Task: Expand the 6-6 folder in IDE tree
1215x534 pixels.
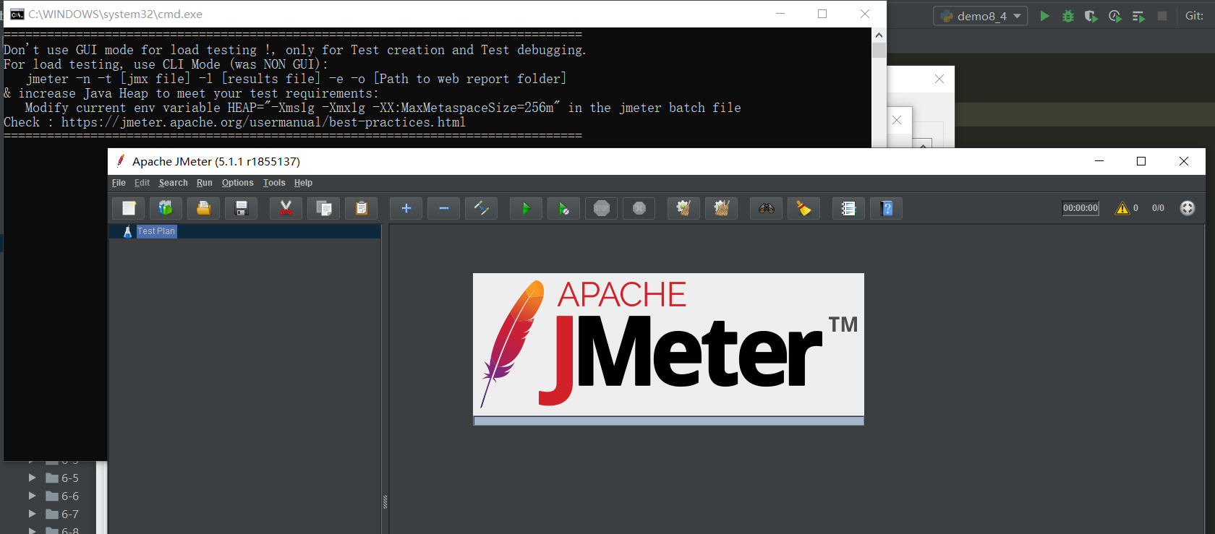Action: point(32,496)
